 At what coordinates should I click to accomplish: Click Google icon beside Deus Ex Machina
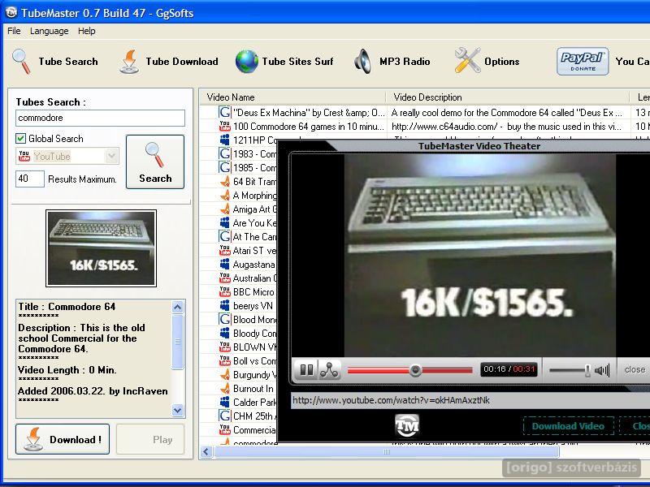[x=225, y=112]
